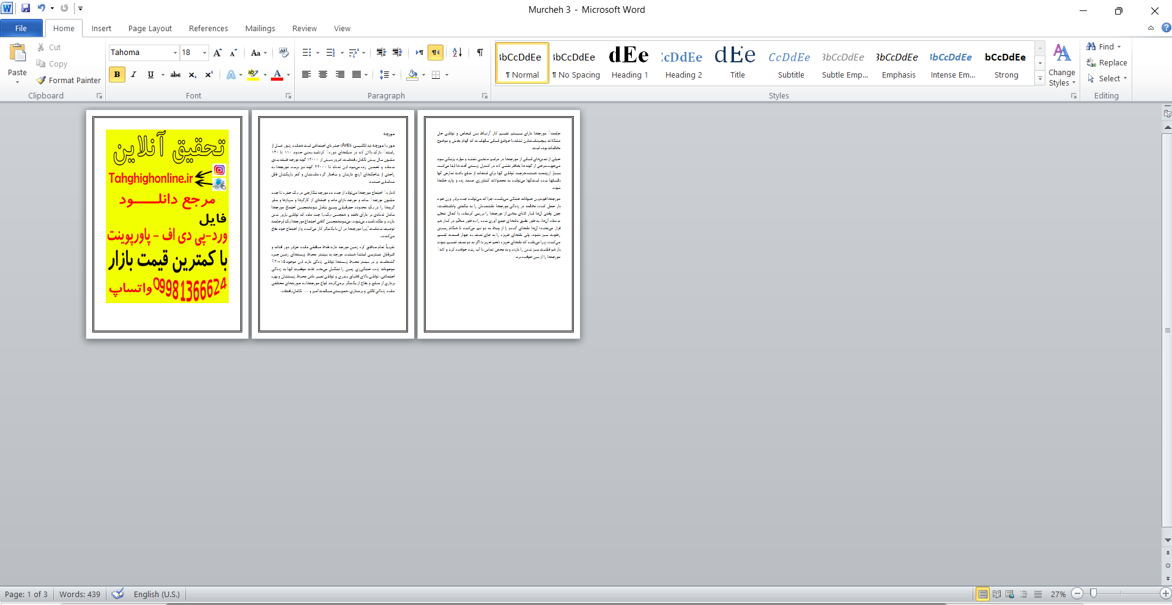
Task: Open the References tab
Action: point(209,28)
